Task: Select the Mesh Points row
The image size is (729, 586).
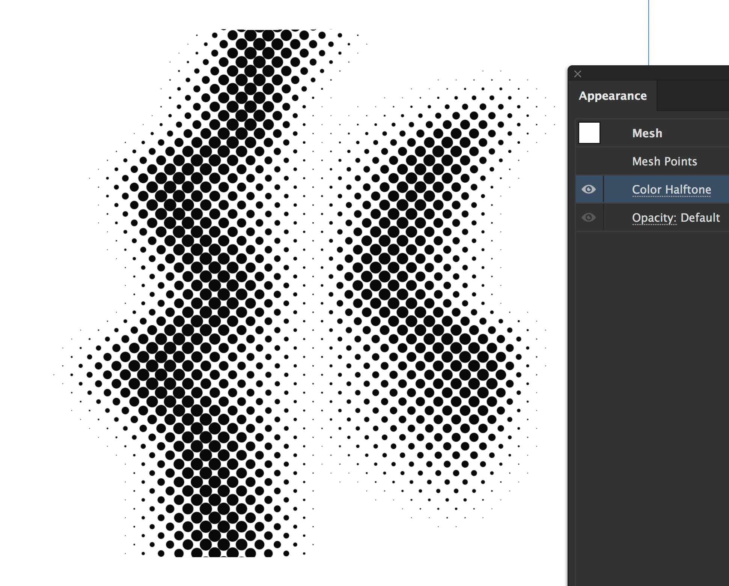Action: coord(664,161)
